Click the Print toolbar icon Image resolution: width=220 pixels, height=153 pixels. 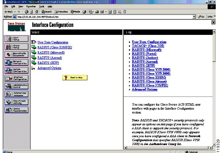click(97, 12)
